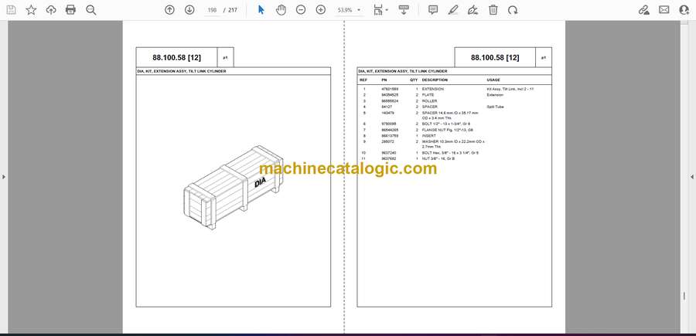Activate the Selection arrow tool
Screen dimensions: 696x336
pos(261,10)
